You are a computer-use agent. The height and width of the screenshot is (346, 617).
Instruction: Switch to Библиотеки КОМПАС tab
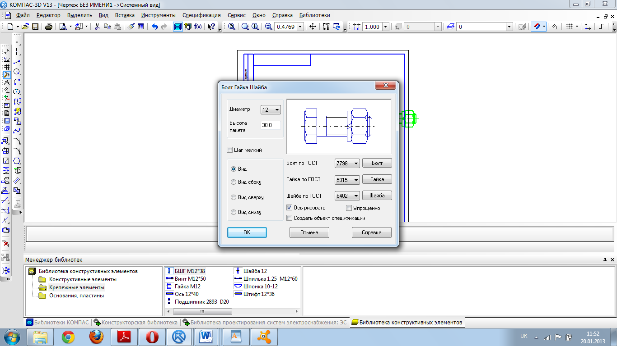pos(59,323)
